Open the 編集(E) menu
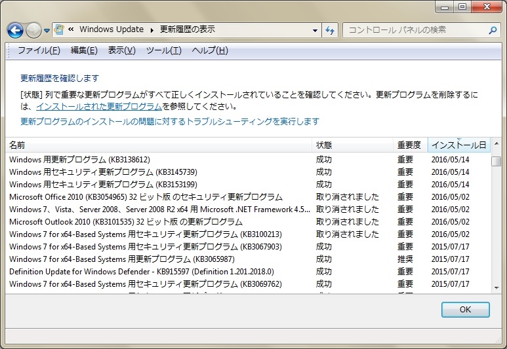The width and height of the screenshot is (507, 349). [x=84, y=50]
